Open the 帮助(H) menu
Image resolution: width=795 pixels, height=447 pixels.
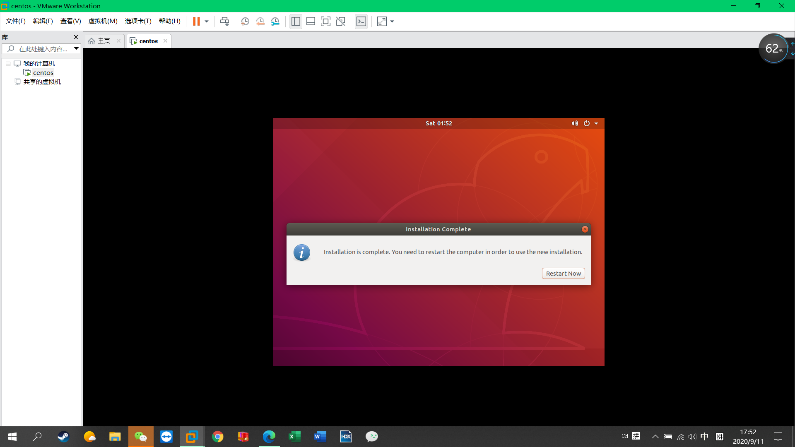[x=170, y=21]
